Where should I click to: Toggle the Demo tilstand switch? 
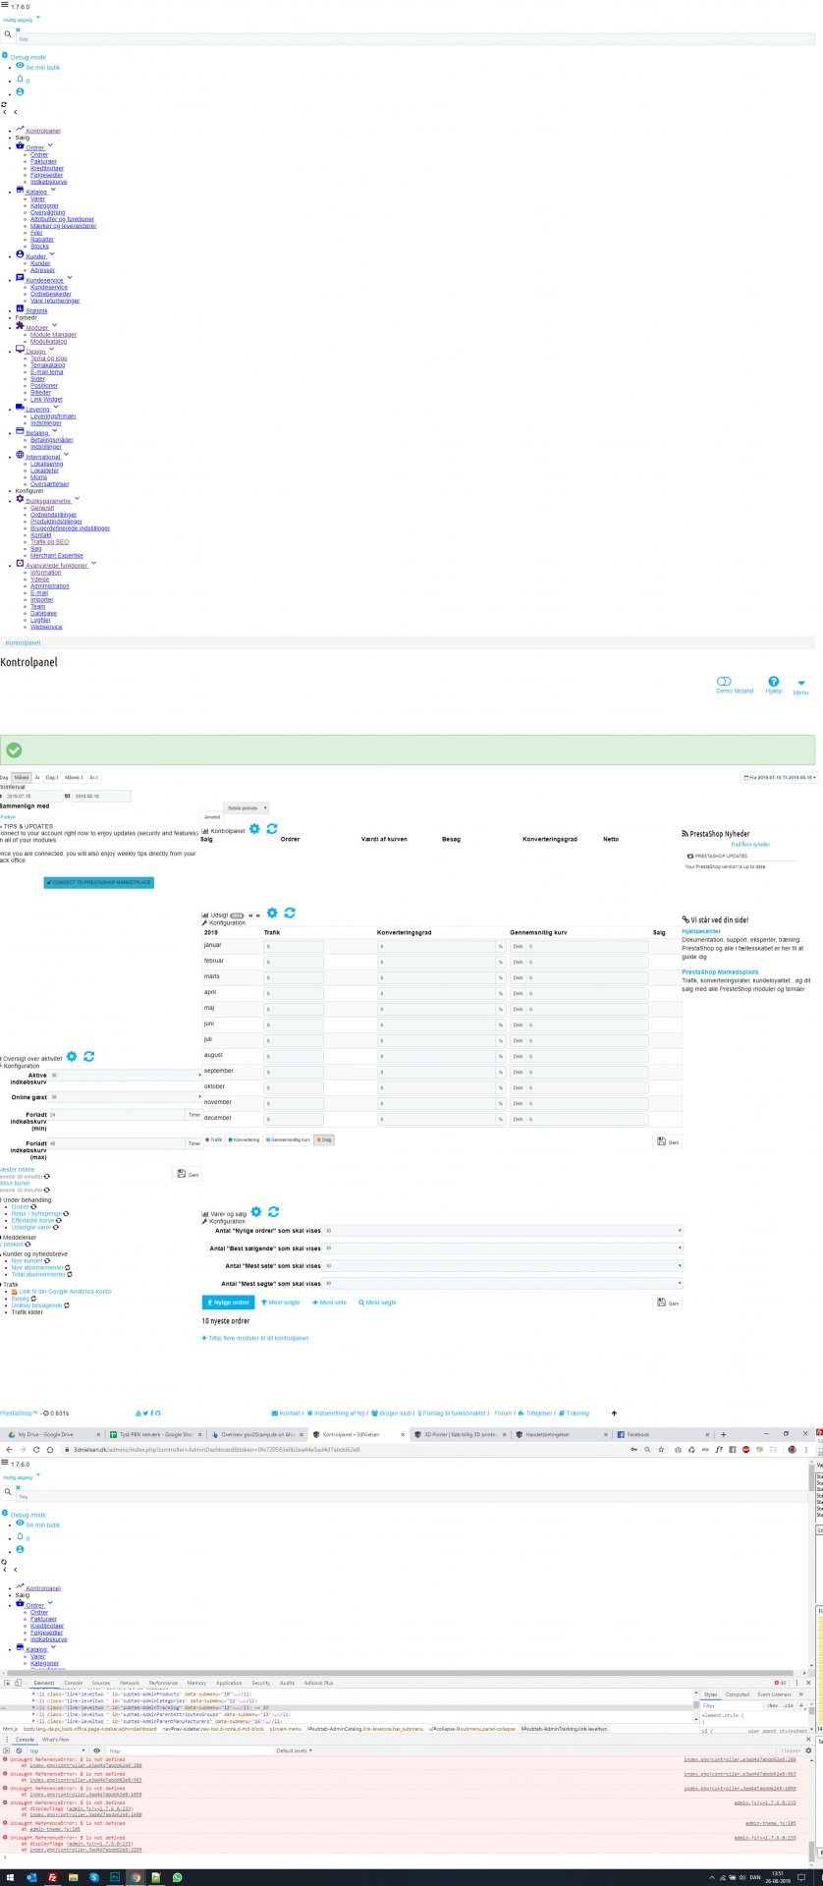(724, 681)
